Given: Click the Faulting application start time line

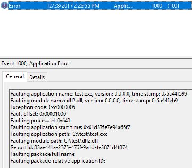Looking at the screenshot, I should [70, 127].
